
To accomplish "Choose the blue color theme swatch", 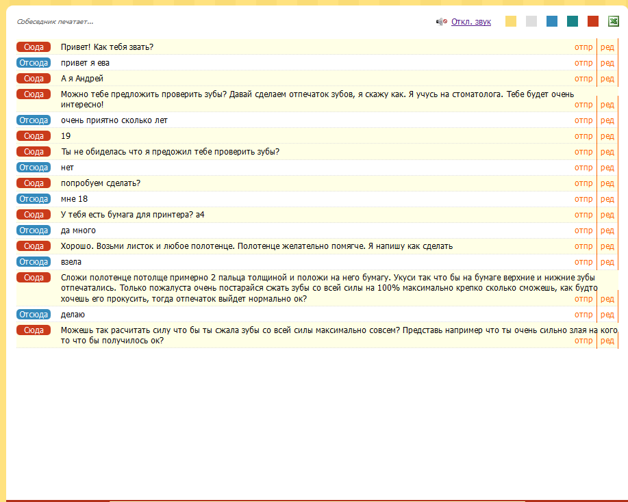I will coord(552,21).
